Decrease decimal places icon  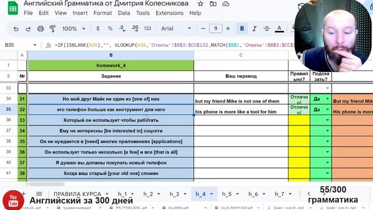pyautogui.click(x=122, y=29)
